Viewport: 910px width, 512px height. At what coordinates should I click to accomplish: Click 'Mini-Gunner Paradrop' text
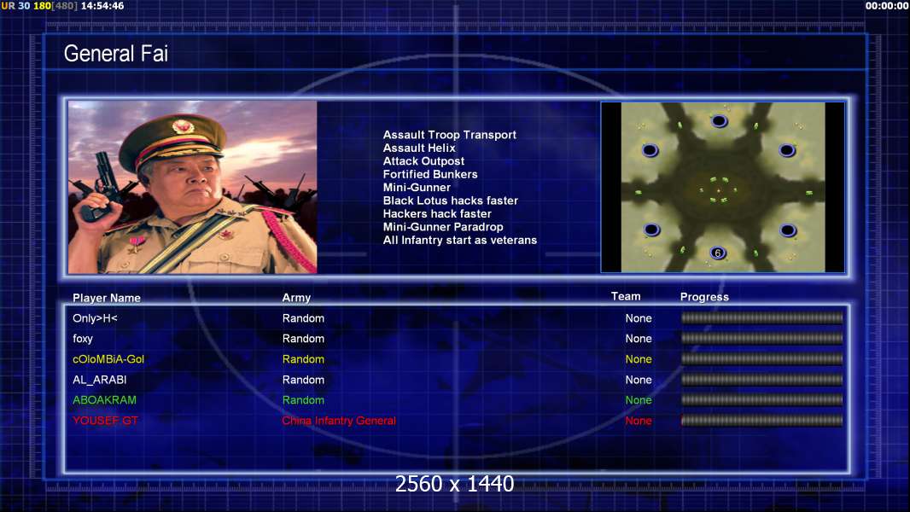point(443,227)
